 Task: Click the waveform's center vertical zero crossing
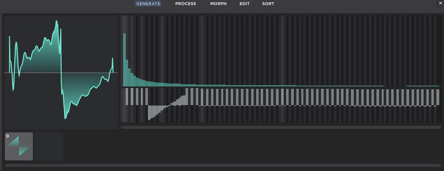pos(61,73)
